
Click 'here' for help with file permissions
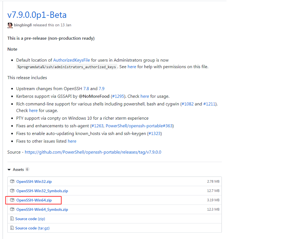(x=132, y=67)
